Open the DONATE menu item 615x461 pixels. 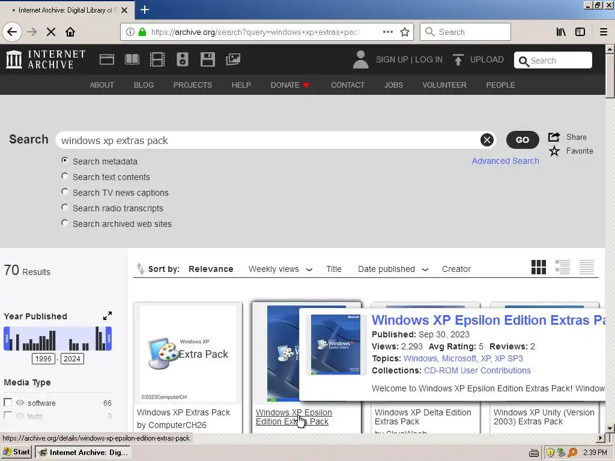pos(290,85)
